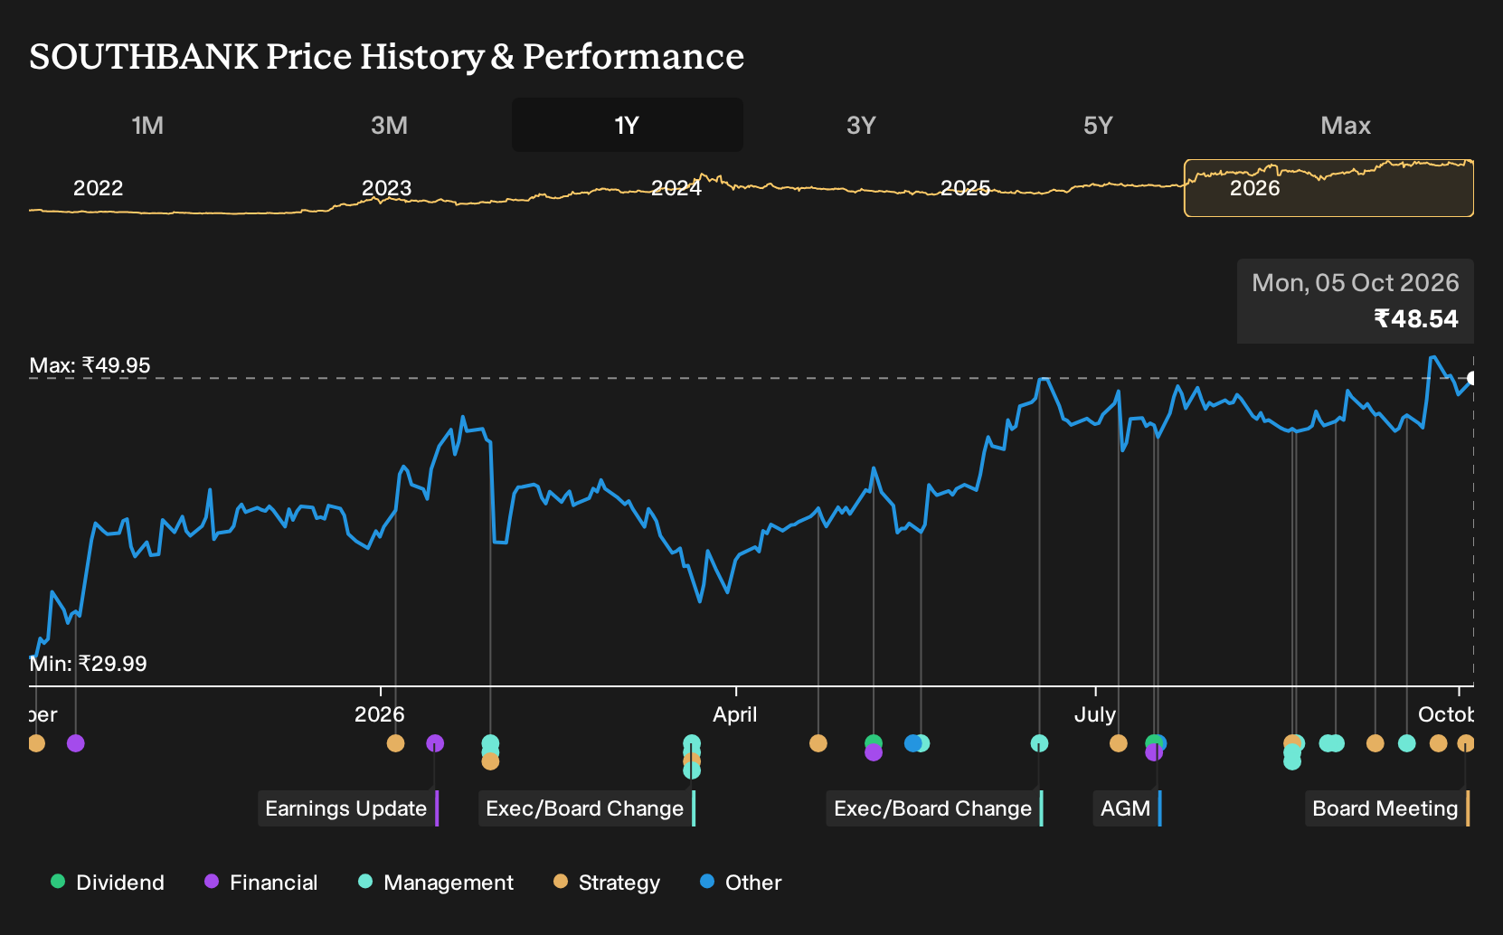Select the teal Management marker above Exec/Board Change before July
Viewport: 1503px width, 935px height.
tap(1039, 743)
